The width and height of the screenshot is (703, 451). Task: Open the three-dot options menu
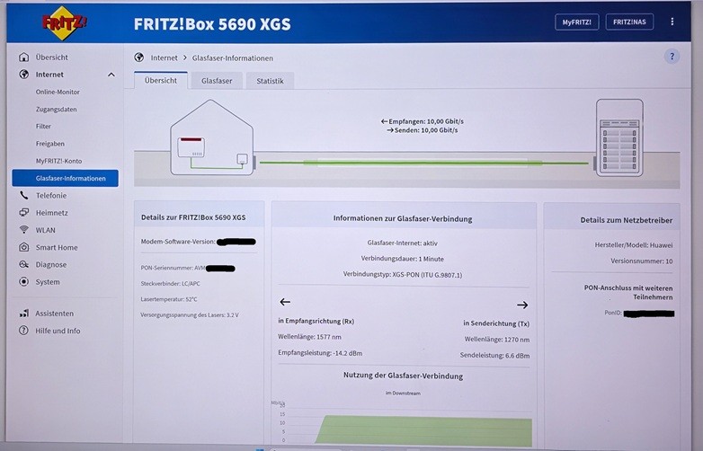pyautogui.click(x=672, y=22)
